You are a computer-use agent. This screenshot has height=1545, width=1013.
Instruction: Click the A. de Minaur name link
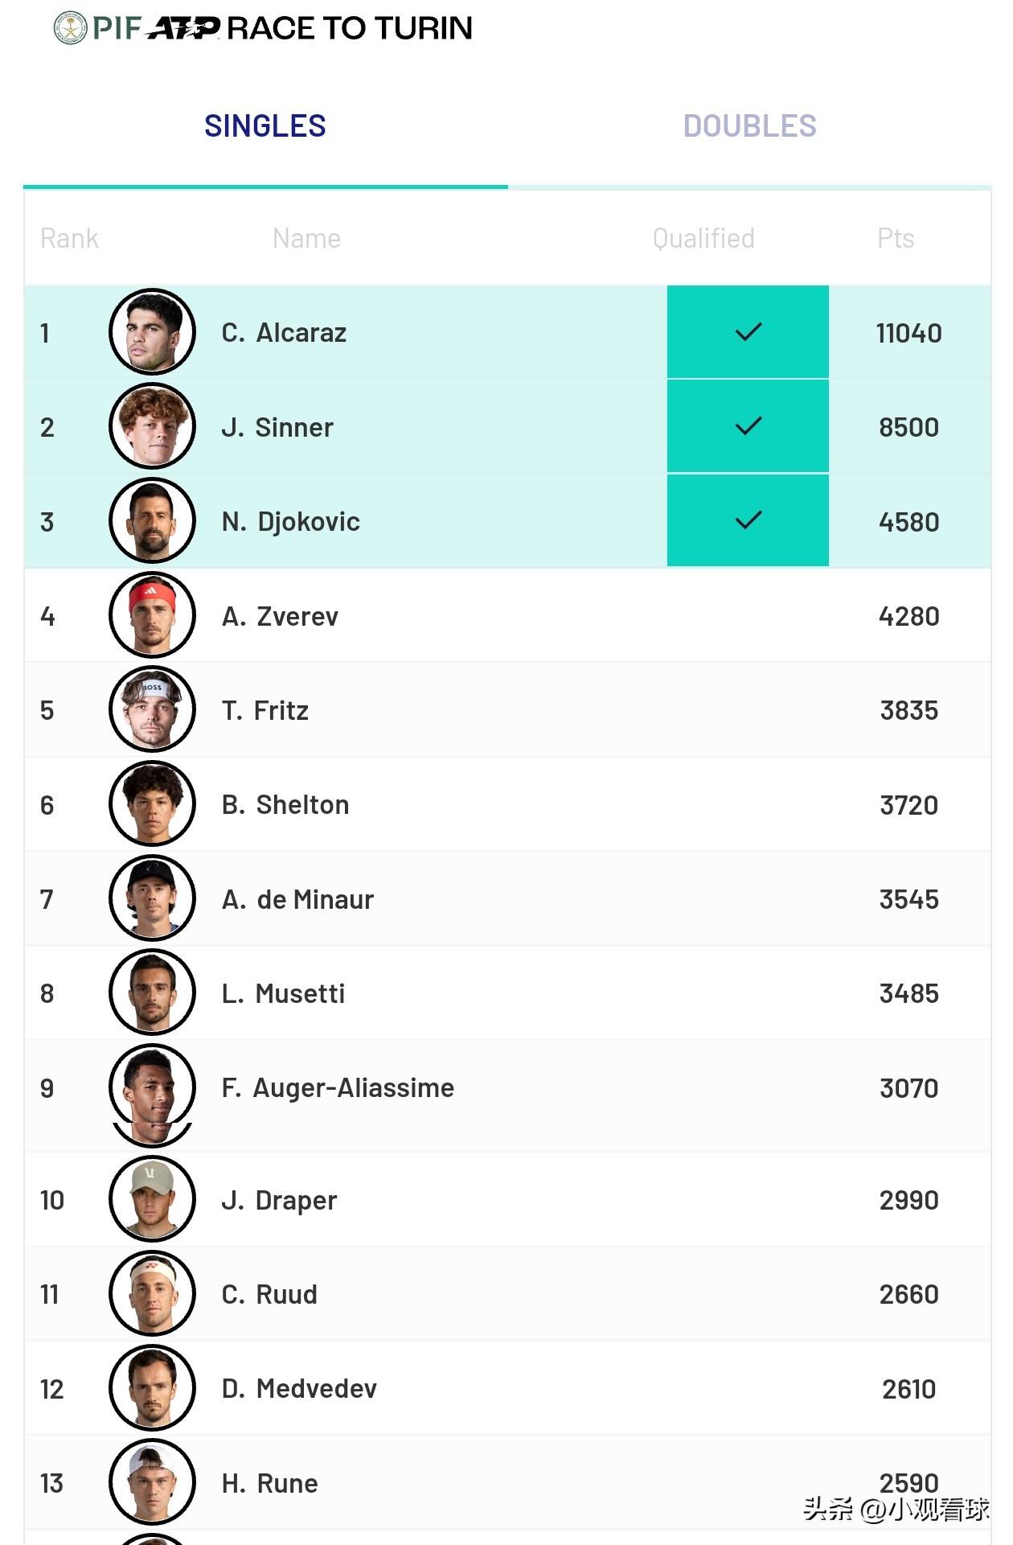click(x=297, y=899)
